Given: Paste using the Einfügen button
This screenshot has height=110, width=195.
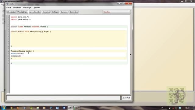Looking at the screenshot, I should tap(55, 12).
